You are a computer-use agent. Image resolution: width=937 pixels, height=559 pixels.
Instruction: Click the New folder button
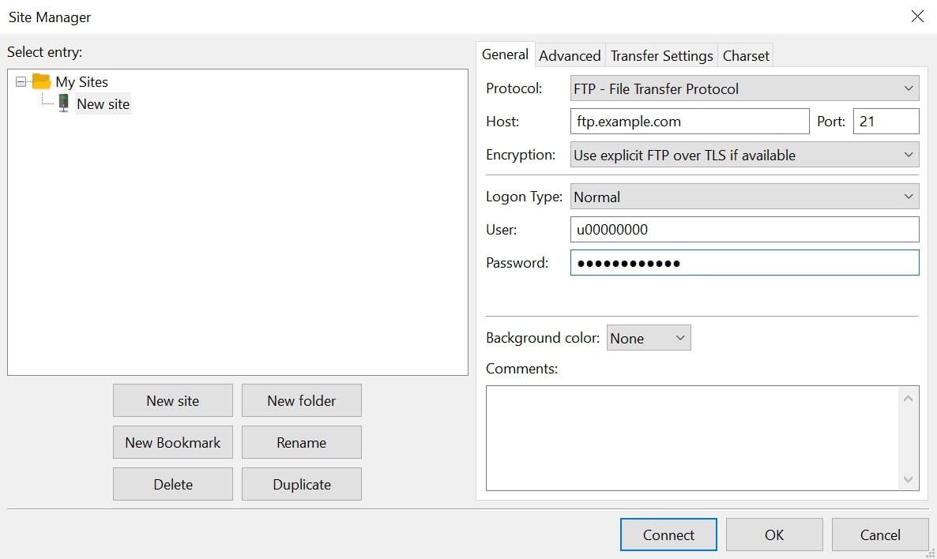pyautogui.click(x=301, y=400)
